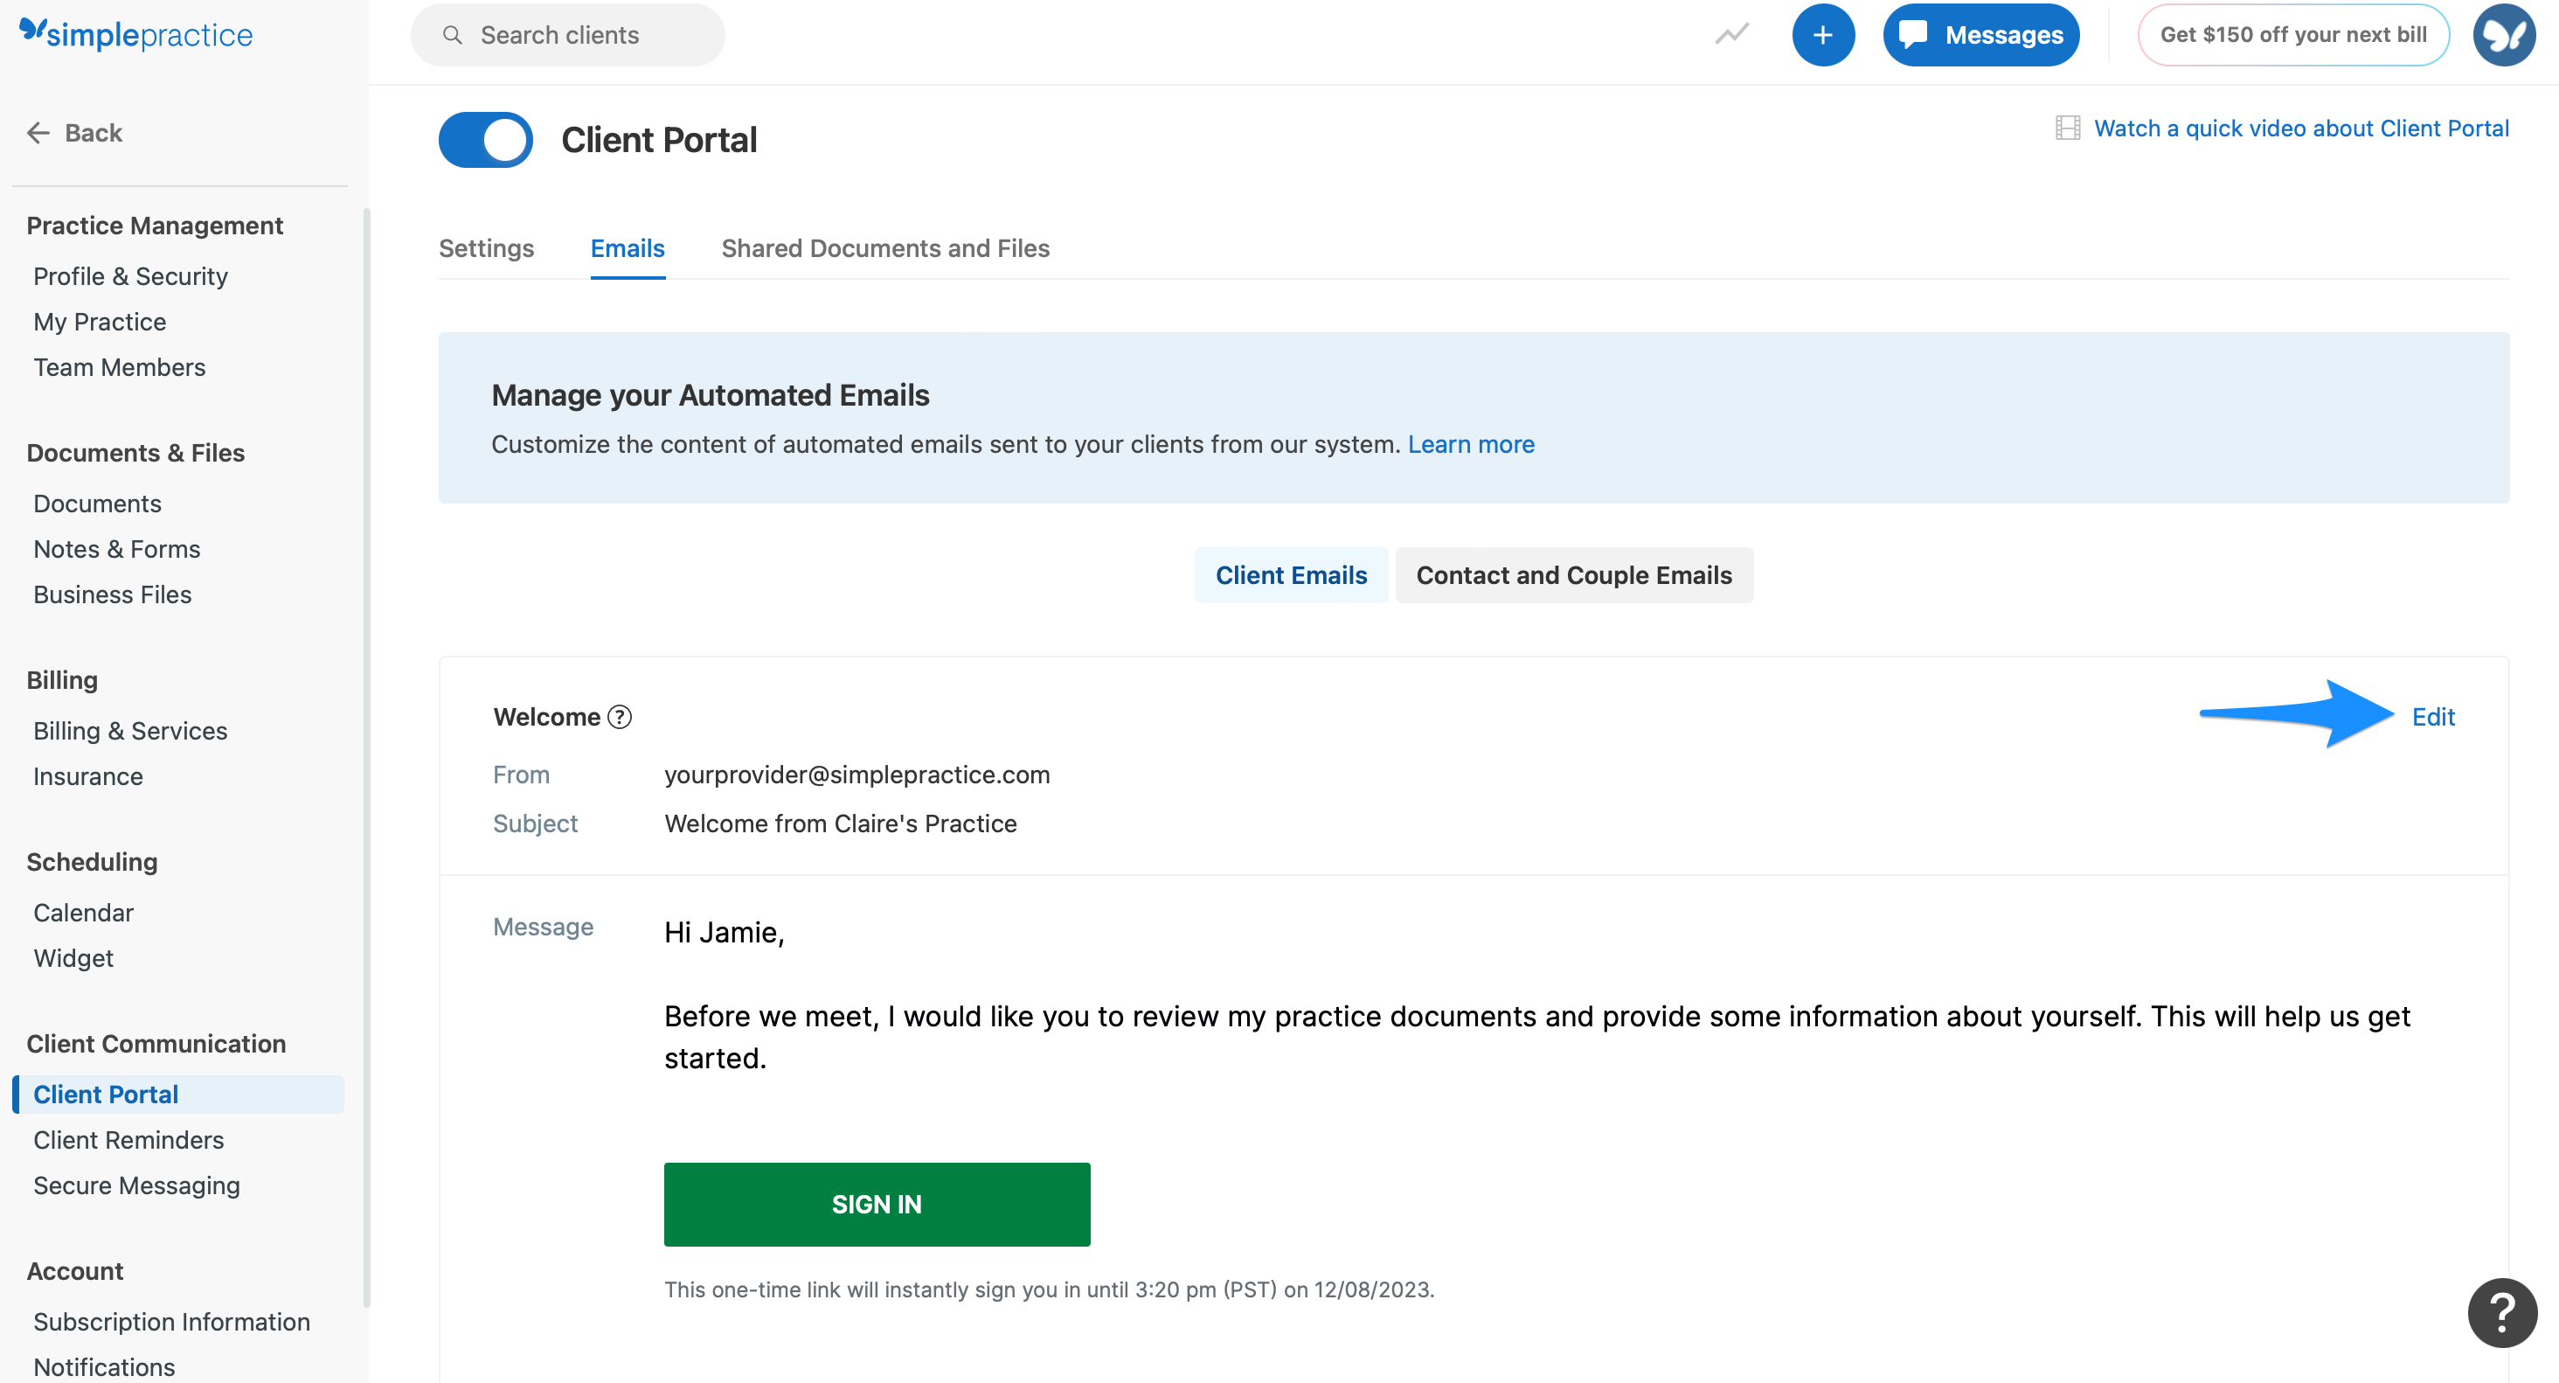The image size is (2559, 1383).
Task: Switch to the Settings tab
Action: [x=486, y=248]
